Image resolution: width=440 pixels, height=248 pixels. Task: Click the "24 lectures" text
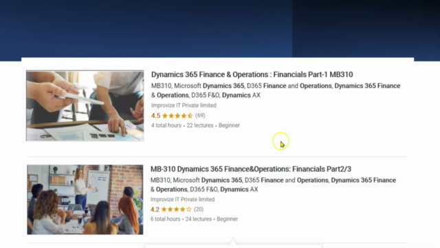click(x=199, y=219)
